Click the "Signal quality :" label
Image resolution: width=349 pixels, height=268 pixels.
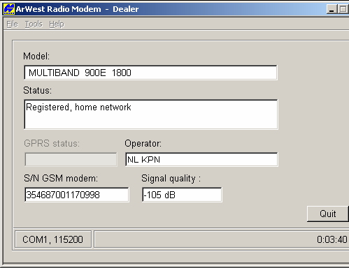point(171,179)
